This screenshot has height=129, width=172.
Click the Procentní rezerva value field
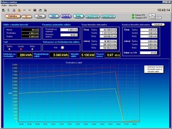(x=69, y=35)
